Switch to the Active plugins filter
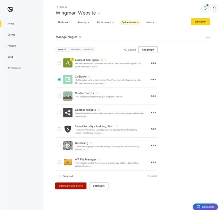 62,49
